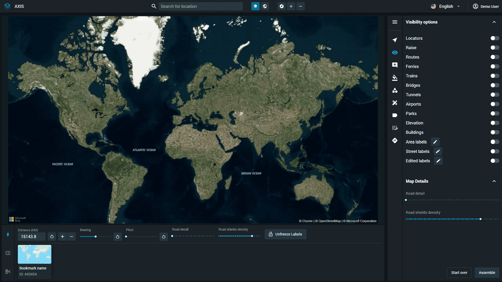The height and width of the screenshot is (282, 502).
Task: Open the add annotation comment icon
Action: tap(395, 65)
